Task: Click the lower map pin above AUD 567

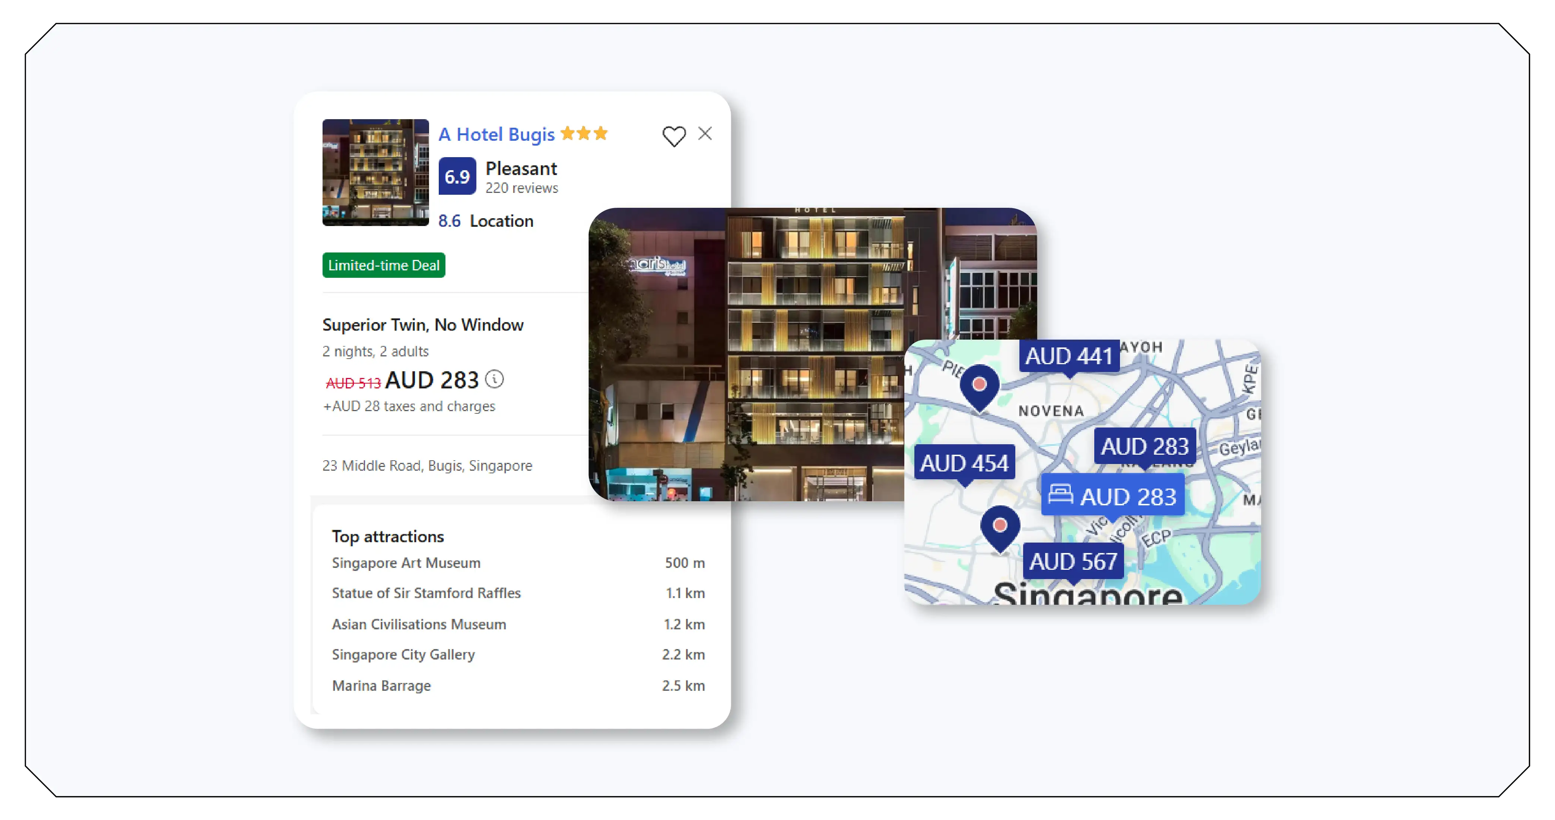Action: click(x=1000, y=526)
